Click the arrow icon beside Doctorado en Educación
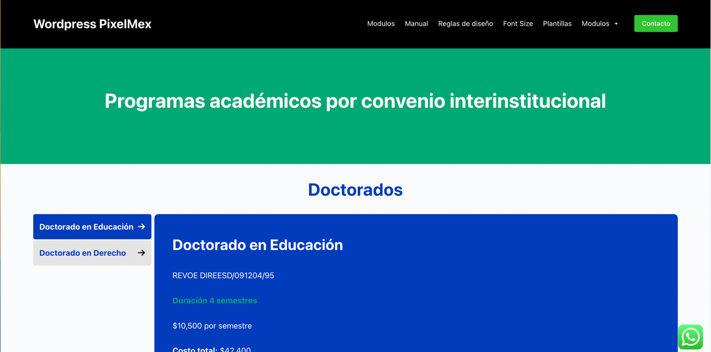The width and height of the screenshot is (711, 352). click(x=141, y=227)
